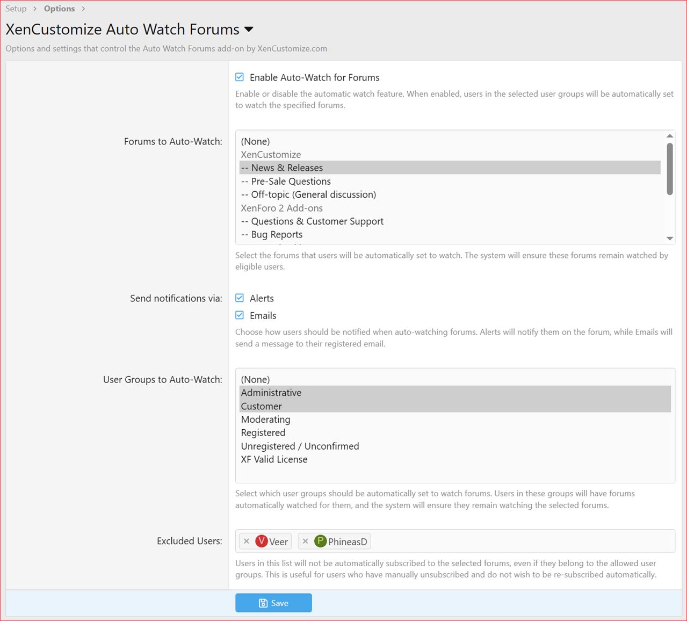
Task: Open the Setup breadcrumb link
Action: tap(16, 9)
